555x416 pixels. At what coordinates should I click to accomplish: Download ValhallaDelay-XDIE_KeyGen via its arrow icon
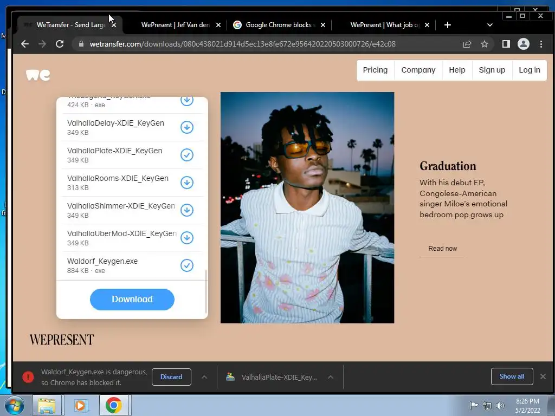(x=187, y=127)
